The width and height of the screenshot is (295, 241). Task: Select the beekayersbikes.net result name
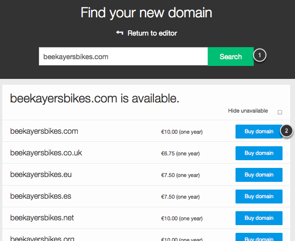pos(42,218)
